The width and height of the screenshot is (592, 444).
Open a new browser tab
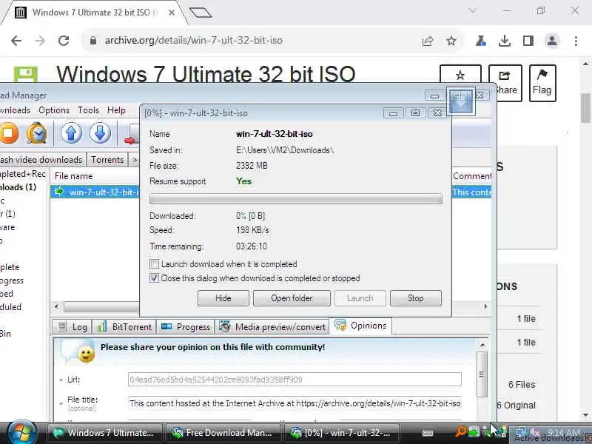click(201, 13)
